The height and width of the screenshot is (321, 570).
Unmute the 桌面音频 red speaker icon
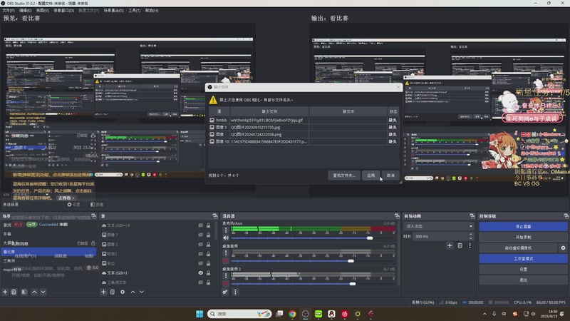[226, 261]
